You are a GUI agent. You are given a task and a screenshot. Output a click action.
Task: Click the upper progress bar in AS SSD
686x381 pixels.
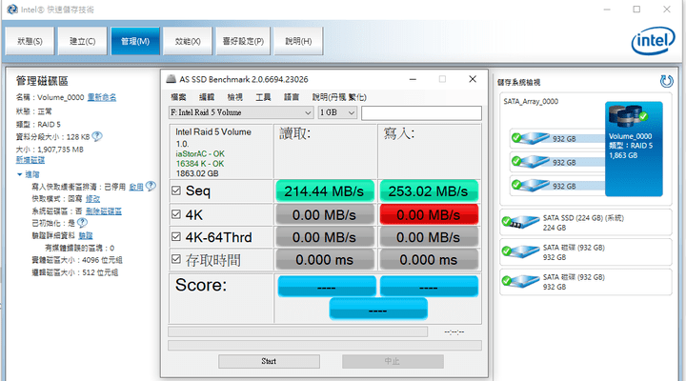(297, 331)
